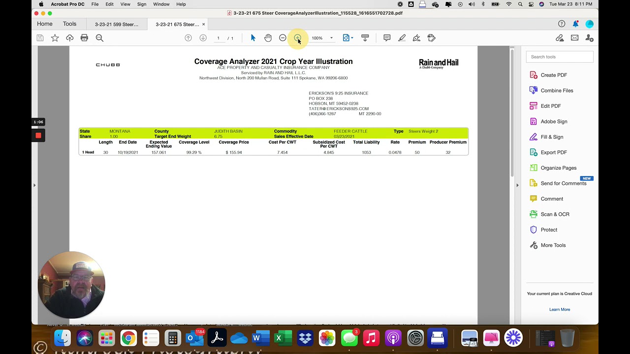
Task: Click the cloud upload icon in the toolbar
Action: tap(69, 38)
